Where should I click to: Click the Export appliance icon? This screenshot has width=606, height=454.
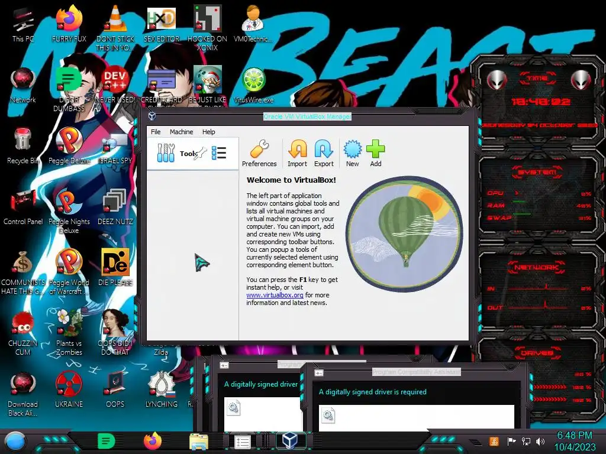point(324,153)
